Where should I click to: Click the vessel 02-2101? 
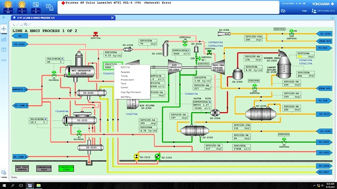click(80, 120)
